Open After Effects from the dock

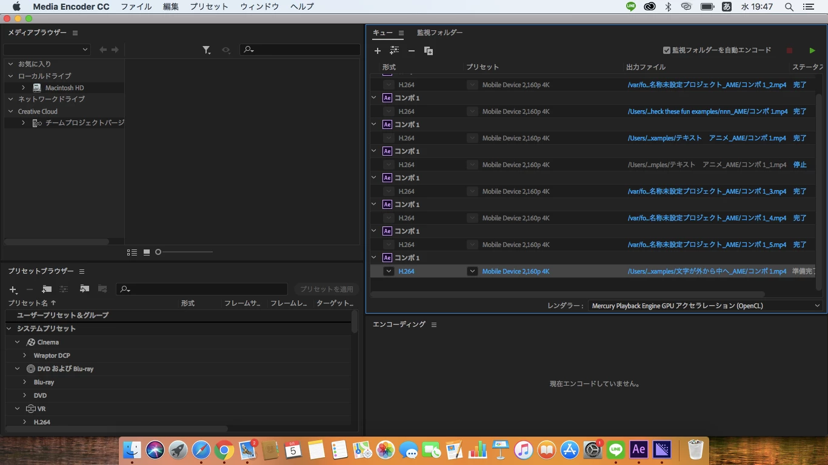point(638,449)
